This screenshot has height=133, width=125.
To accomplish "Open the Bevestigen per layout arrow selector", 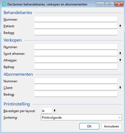I will (54, 111).
